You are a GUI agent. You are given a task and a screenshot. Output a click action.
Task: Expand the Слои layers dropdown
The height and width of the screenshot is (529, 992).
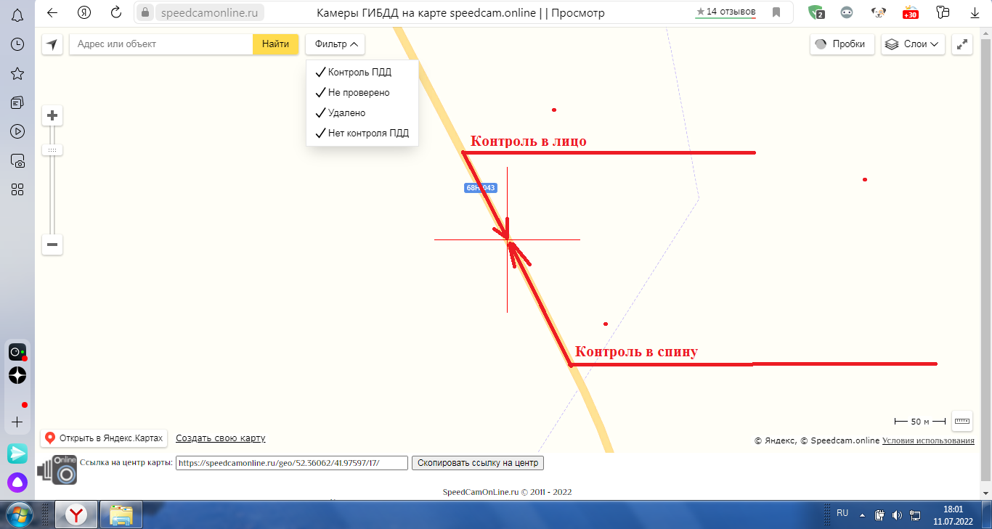pos(913,44)
